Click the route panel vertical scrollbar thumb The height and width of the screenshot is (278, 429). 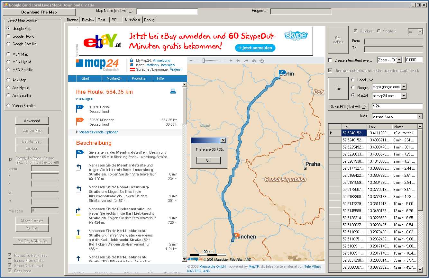point(184,105)
